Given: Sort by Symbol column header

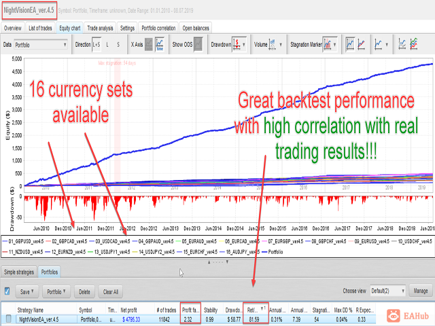Looking at the screenshot, I should [92, 310].
